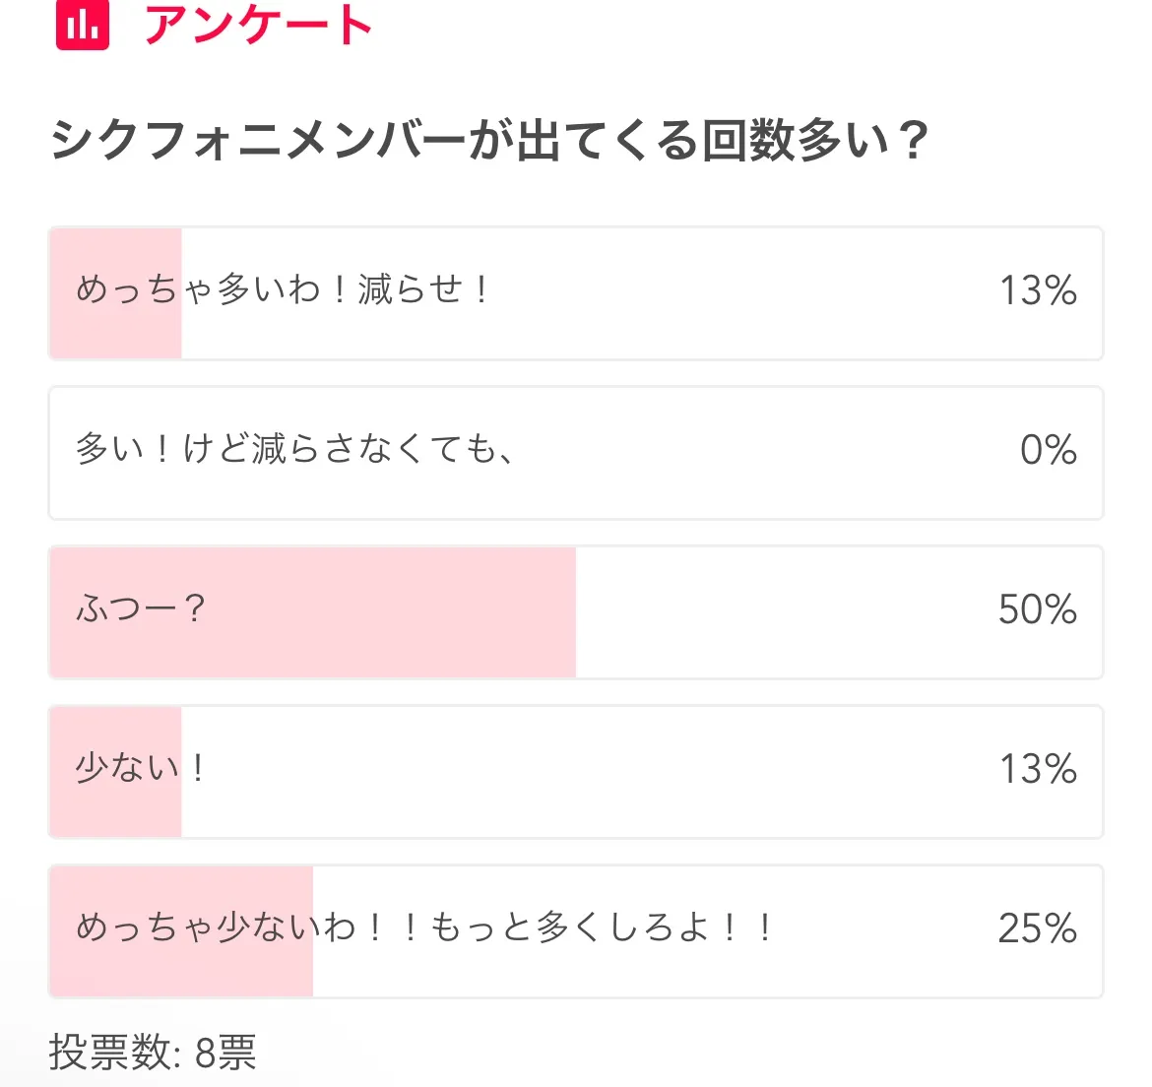
Task: Click the 25% result value
Action: 1038,929
